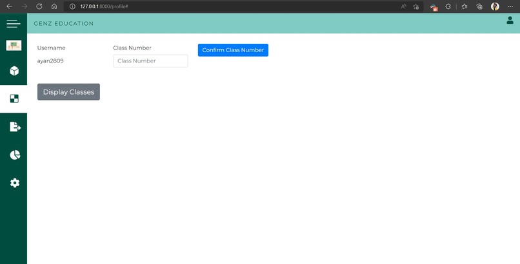Screen dimensions: 520x264
Task: Click the classroom logo thumbnail in sidebar
Action: [14, 45]
